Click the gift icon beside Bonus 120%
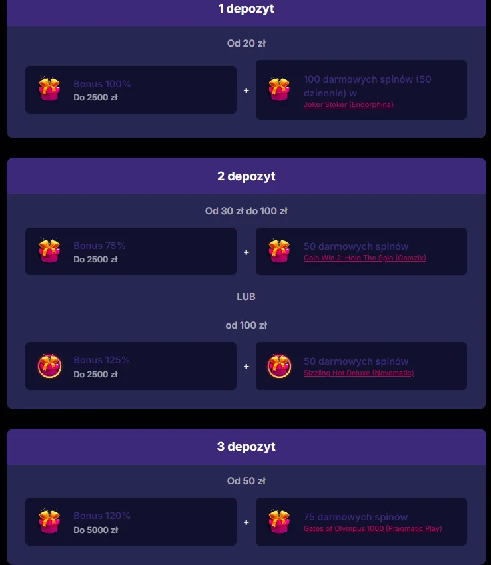Screen dimensions: 491x565 [49, 522]
